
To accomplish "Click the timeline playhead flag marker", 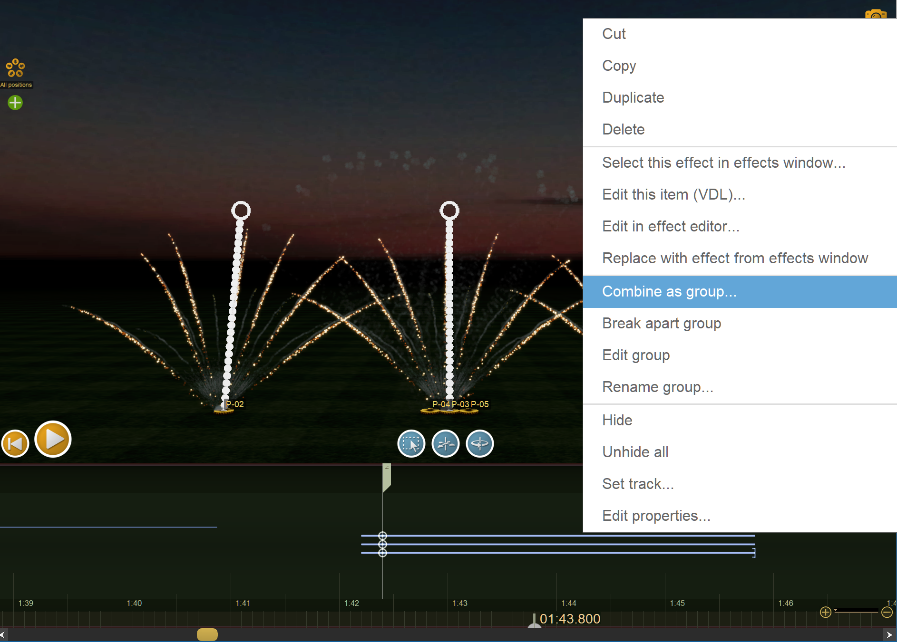I will (387, 478).
